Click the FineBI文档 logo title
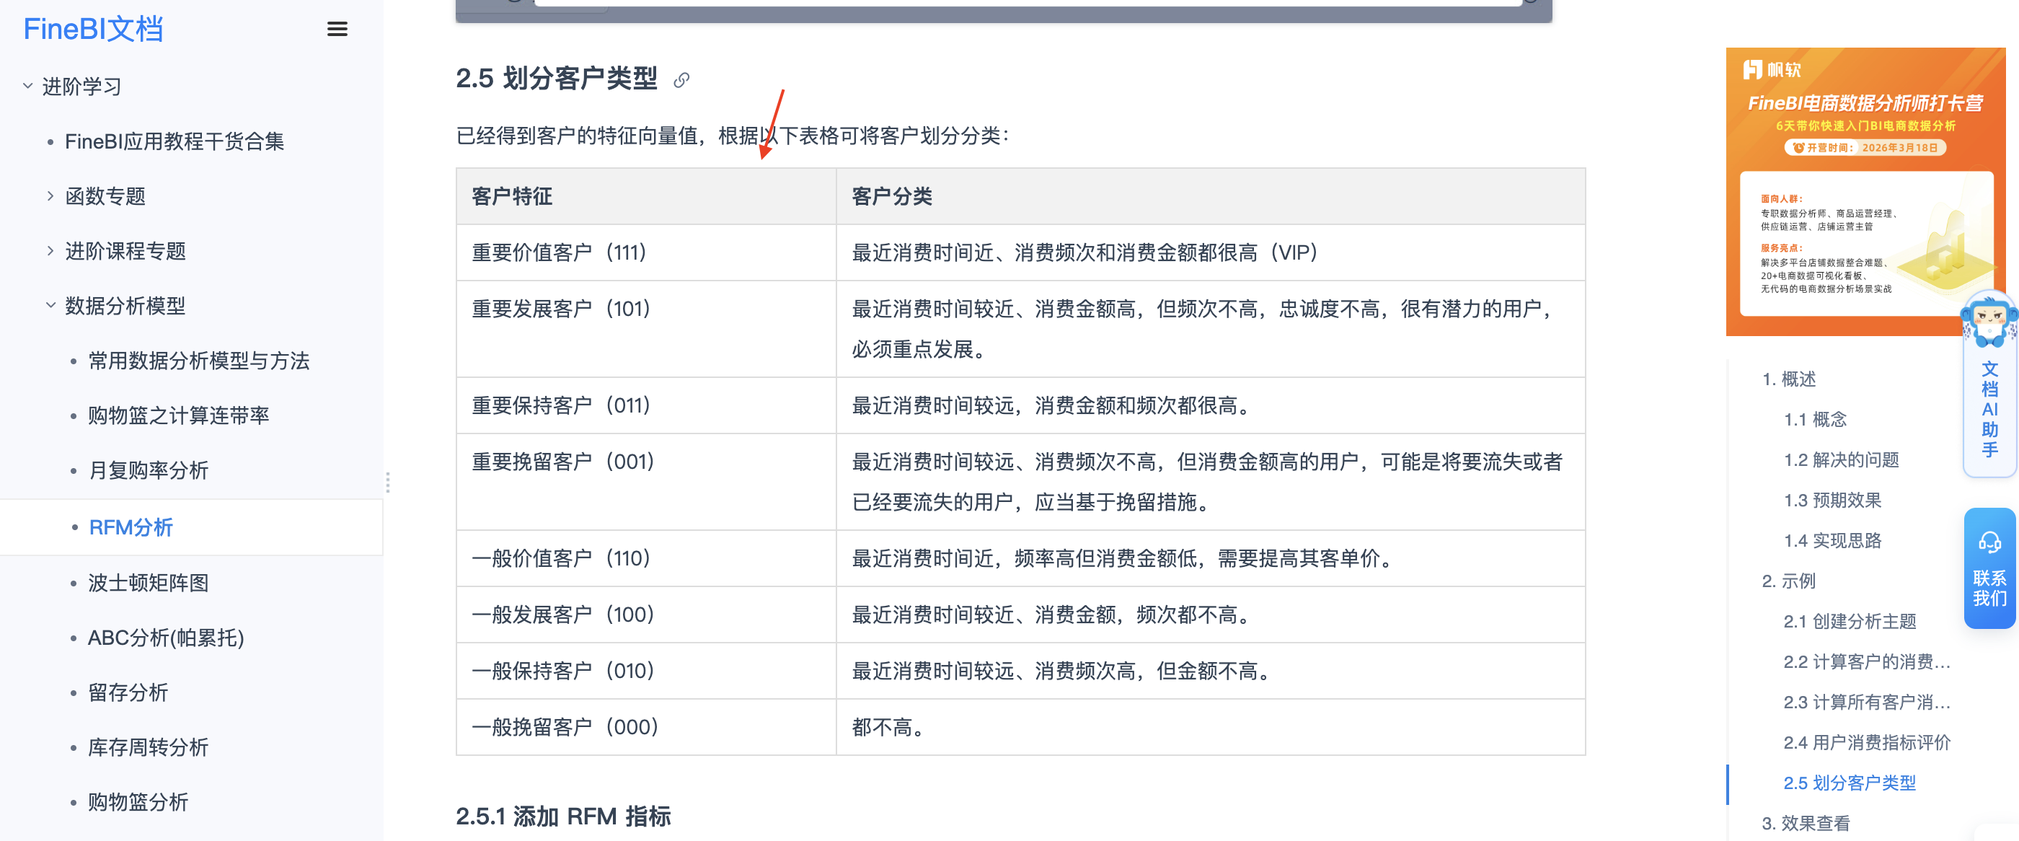 (93, 29)
